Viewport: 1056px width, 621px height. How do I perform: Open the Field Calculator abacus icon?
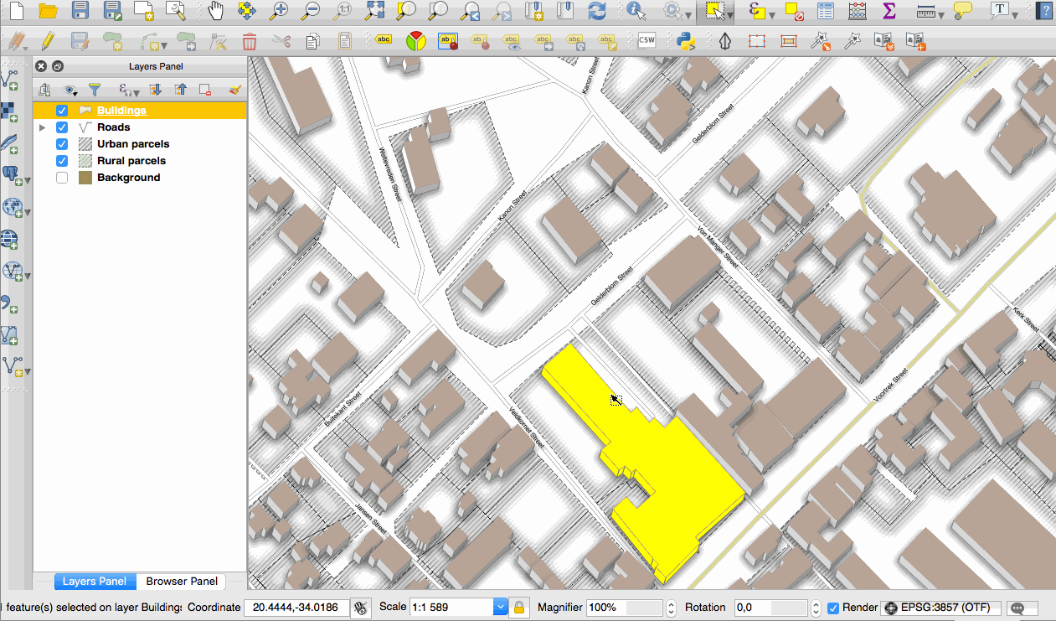pyautogui.click(x=858, y=11)
